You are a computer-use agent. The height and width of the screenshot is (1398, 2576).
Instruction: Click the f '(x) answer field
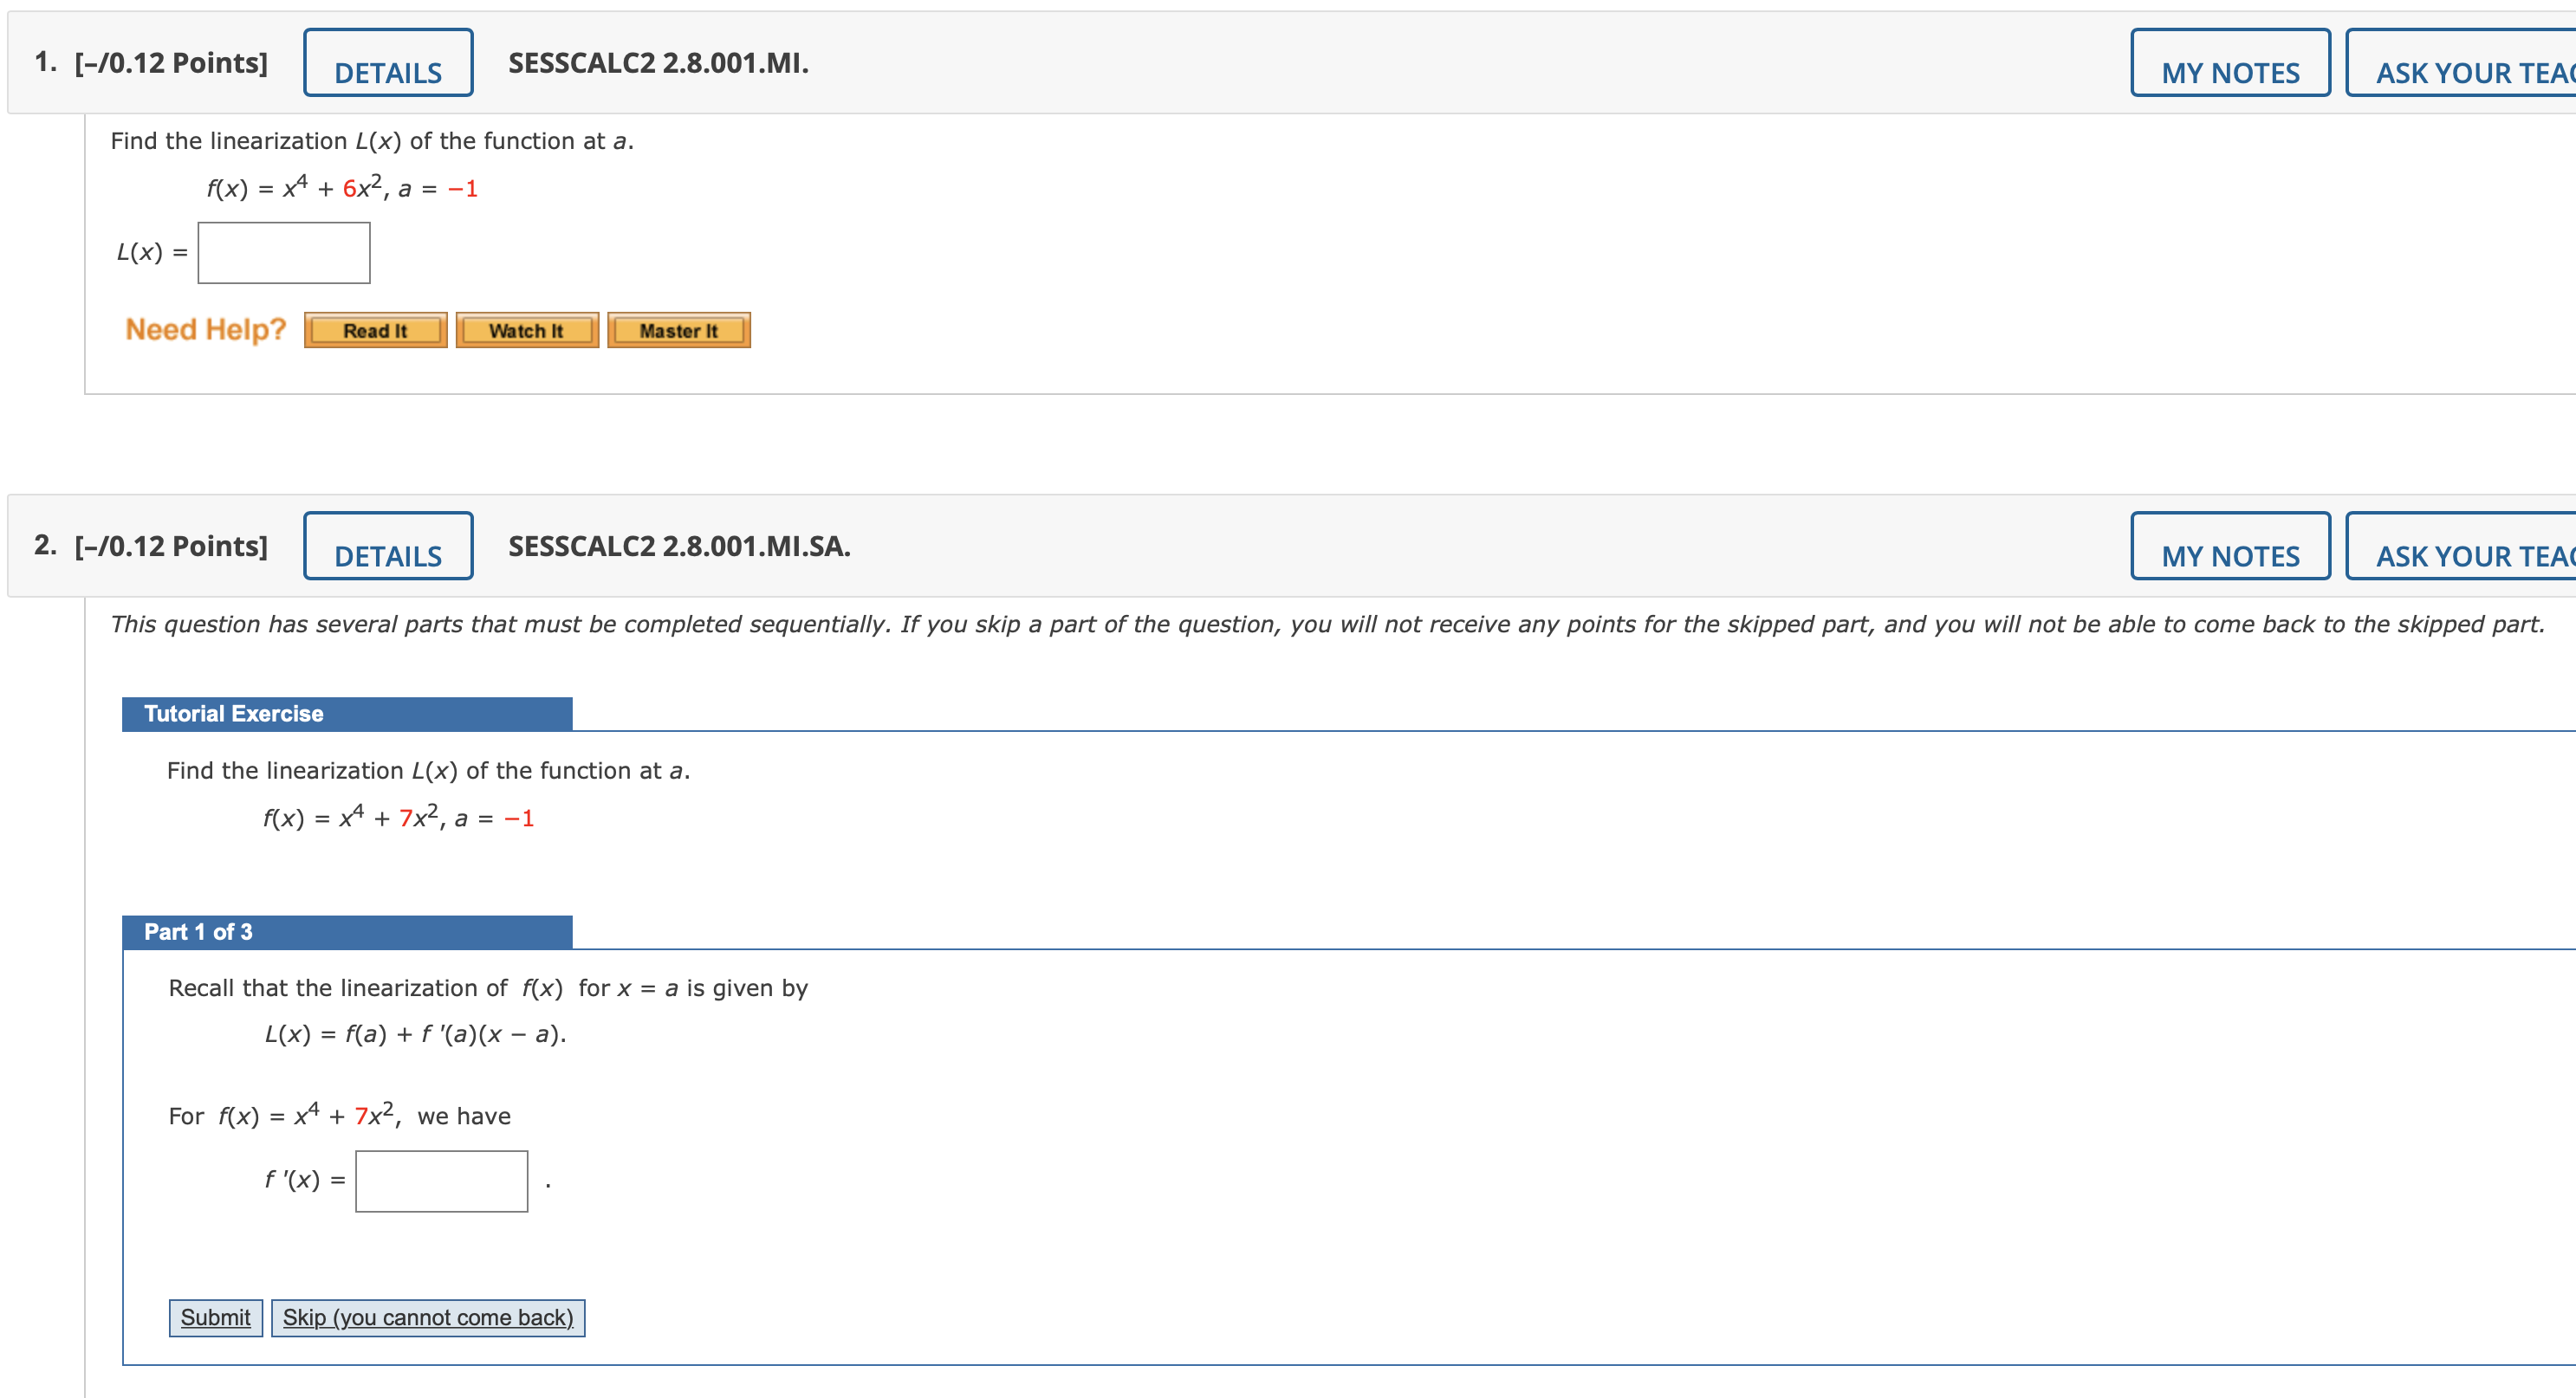coord(441,1181)
